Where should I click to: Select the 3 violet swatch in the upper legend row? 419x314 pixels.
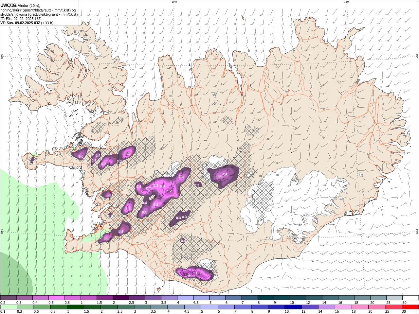coord(153,298)
